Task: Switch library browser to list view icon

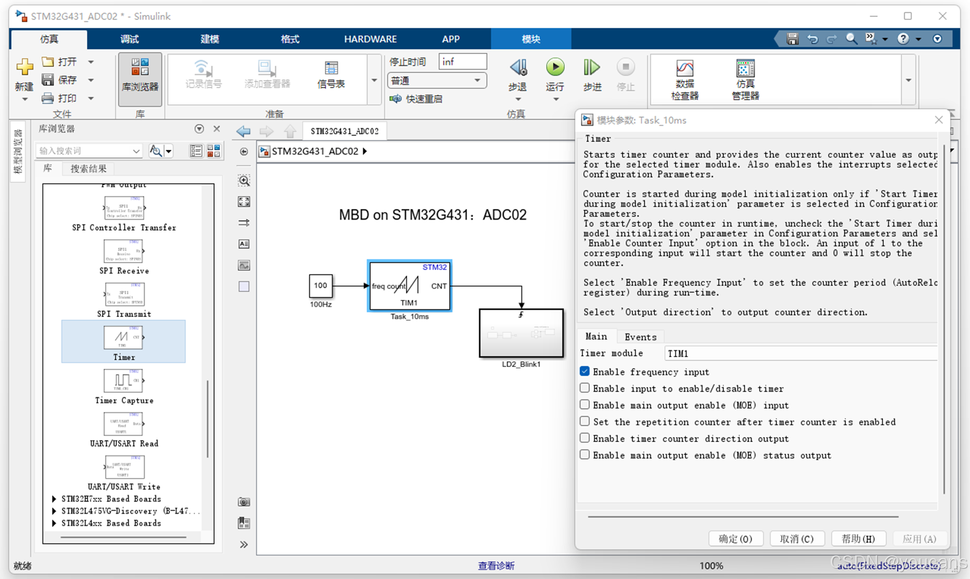Action: (196, 151)
